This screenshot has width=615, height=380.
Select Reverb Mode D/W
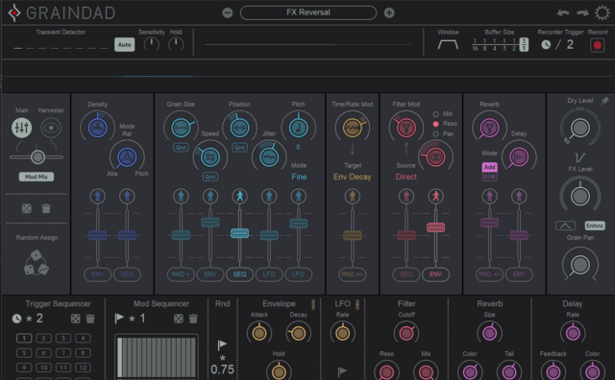pos(489,177)
